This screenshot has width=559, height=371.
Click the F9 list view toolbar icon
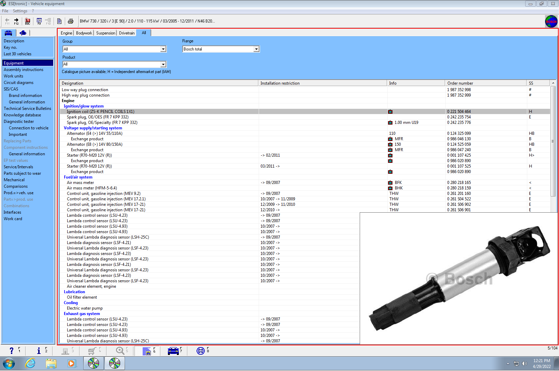(39, 21)
